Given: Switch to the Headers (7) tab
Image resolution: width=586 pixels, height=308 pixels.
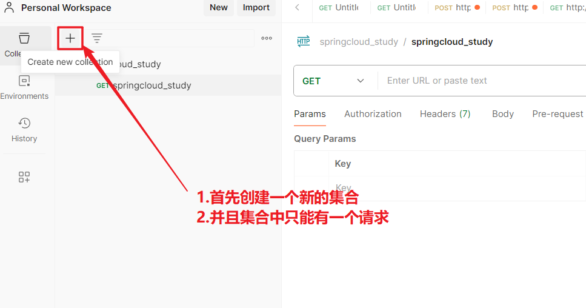Looking at the screenshot, I should (x=445, y=114).
